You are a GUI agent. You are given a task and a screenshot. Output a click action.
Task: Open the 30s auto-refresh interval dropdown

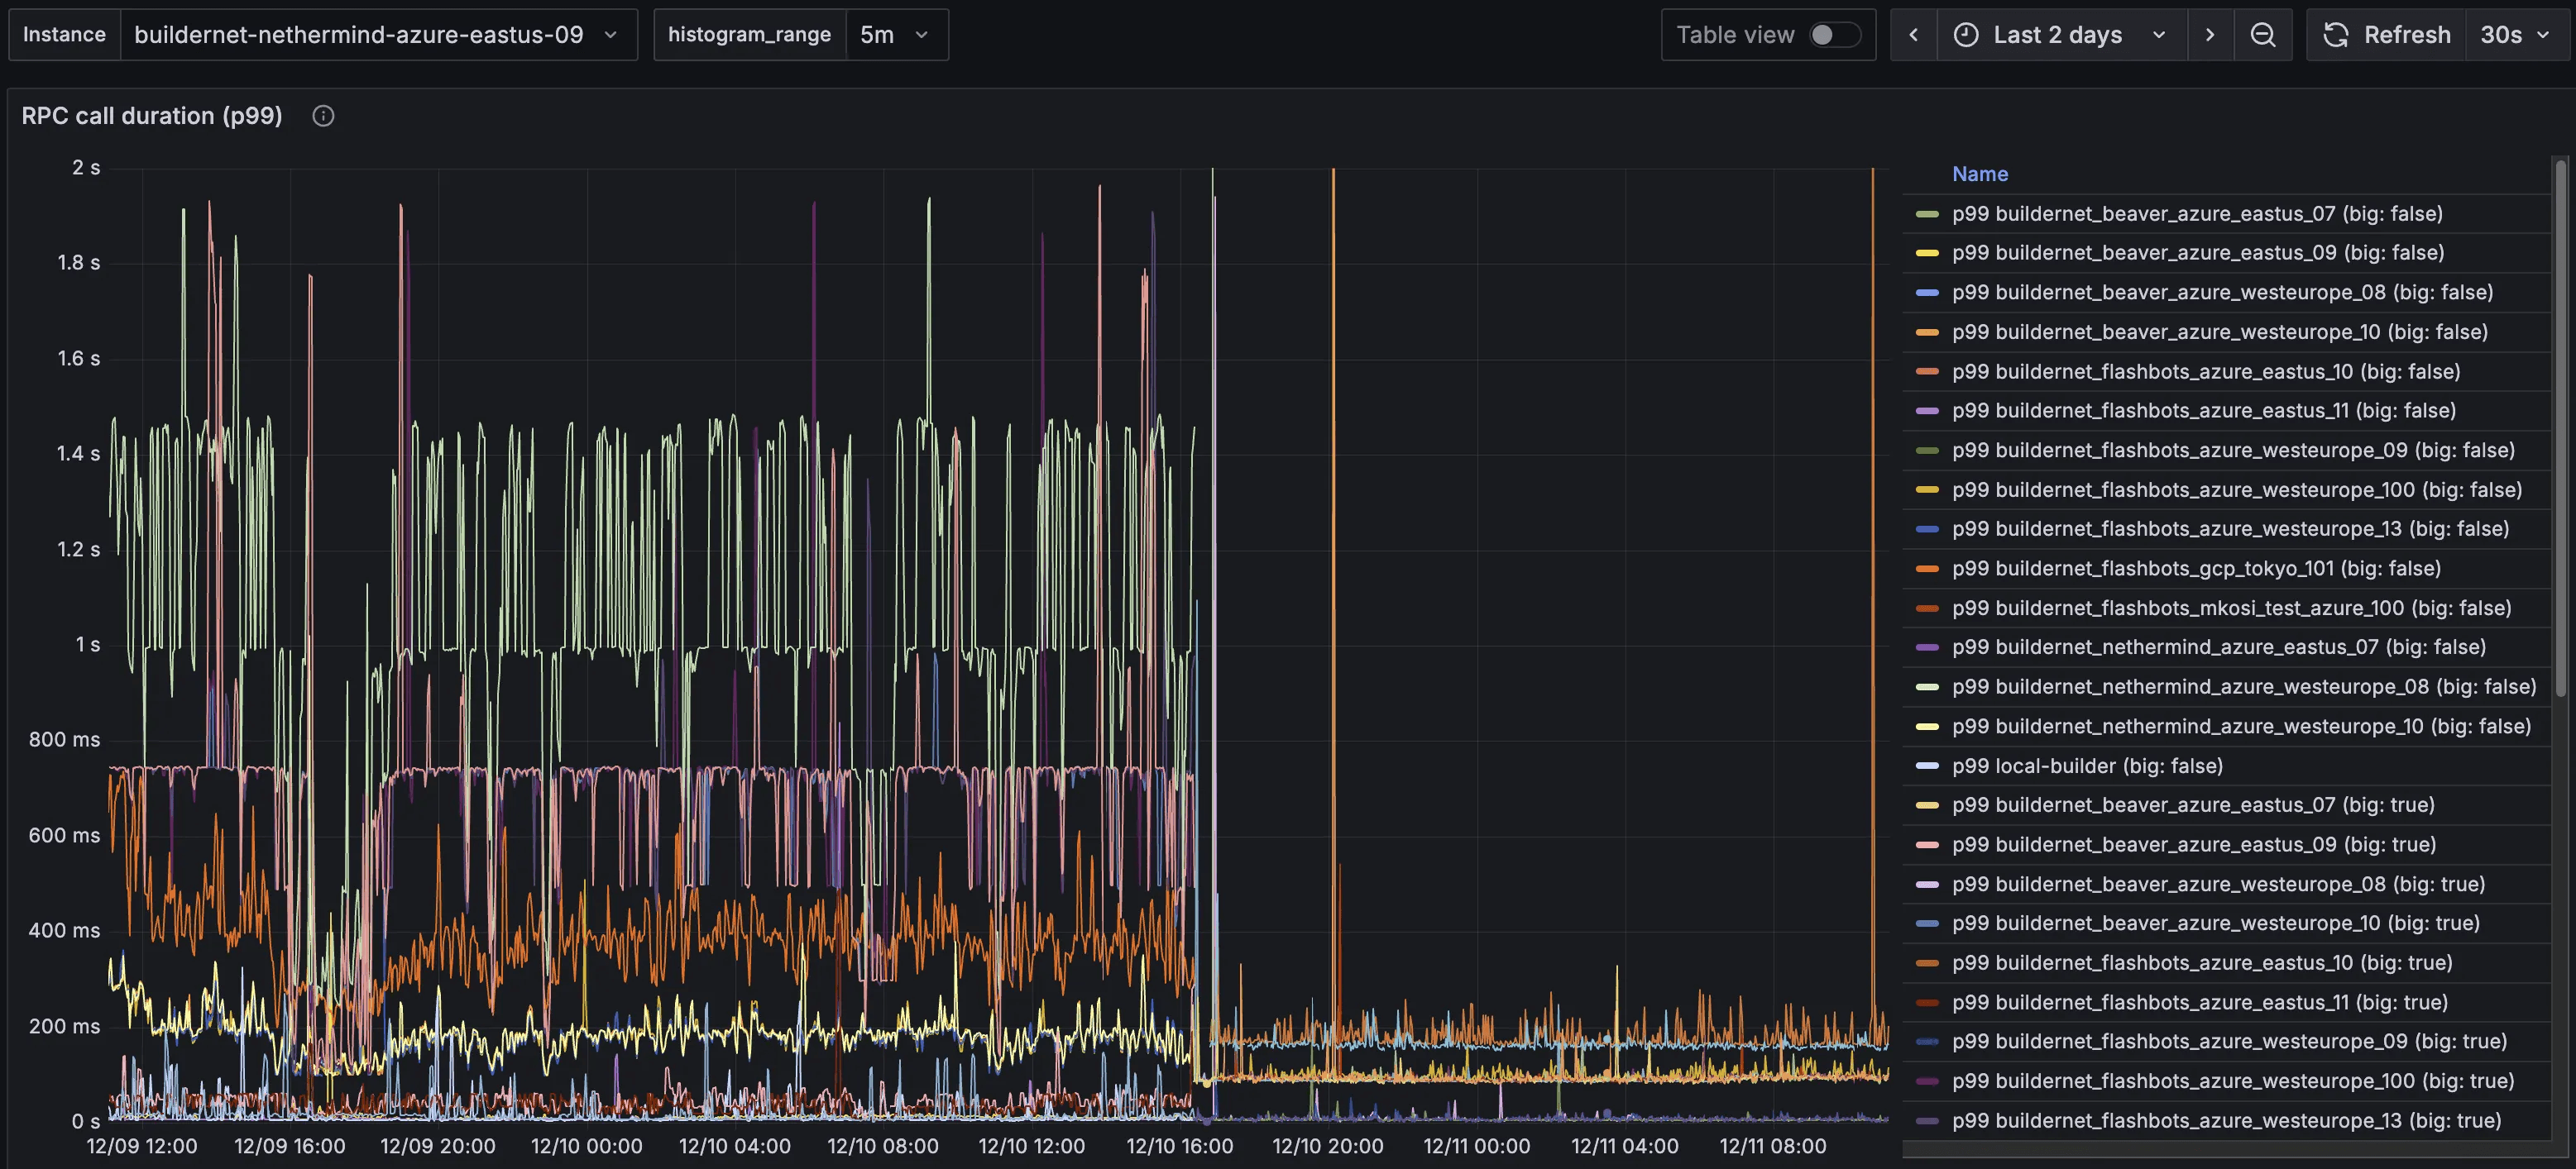click(2516, 34)
